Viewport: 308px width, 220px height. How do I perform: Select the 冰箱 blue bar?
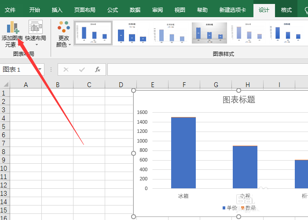coord(183,153)
